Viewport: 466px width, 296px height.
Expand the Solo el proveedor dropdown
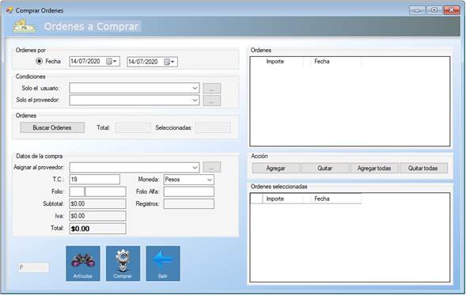195,101
